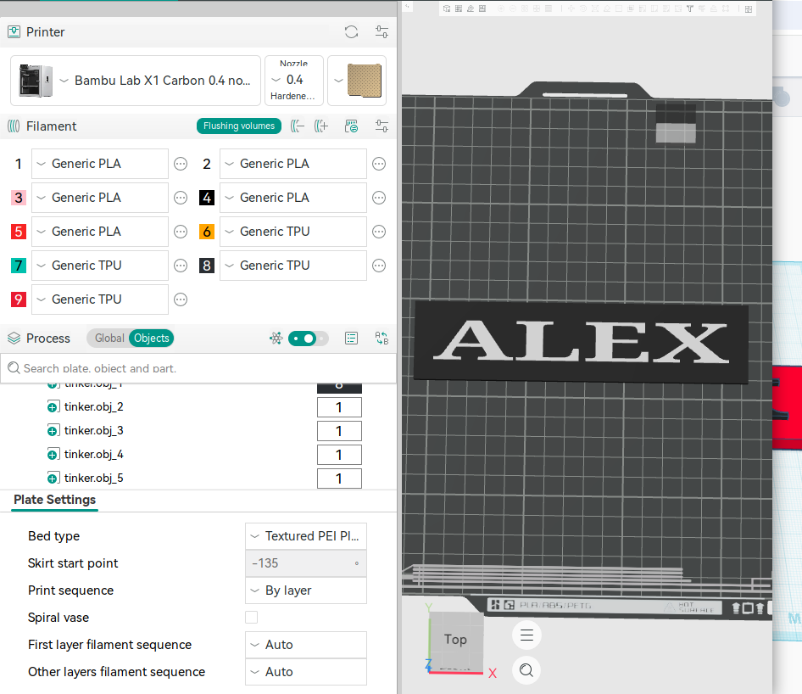Open Other layers filament sequence dropdown
This screenshot has height=694, width=802.
(x=306, y=671)
